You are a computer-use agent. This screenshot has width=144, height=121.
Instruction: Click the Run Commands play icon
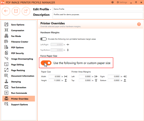click(6, 93)
